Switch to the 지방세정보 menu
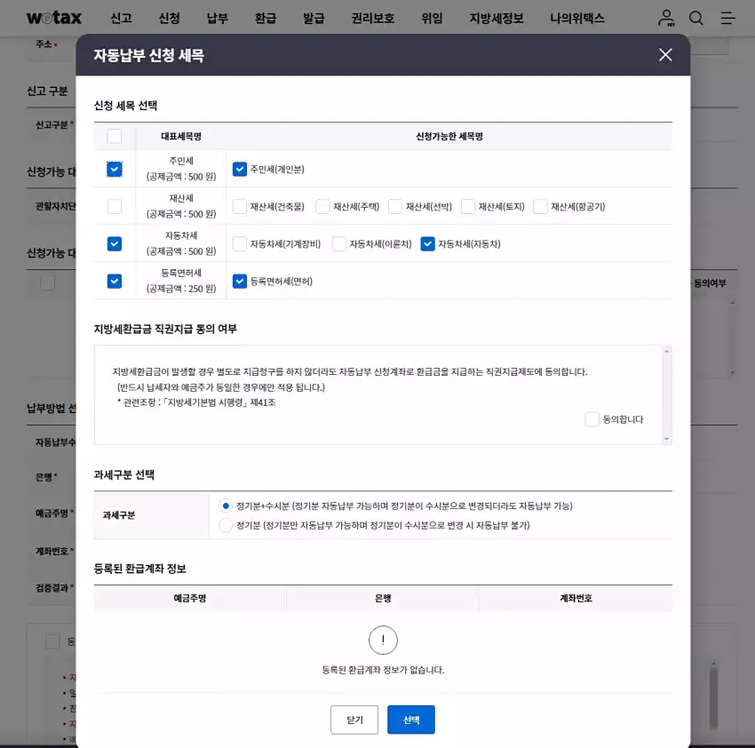The height and width of the screenshot is (748, 755). click(x=495, y=18)
